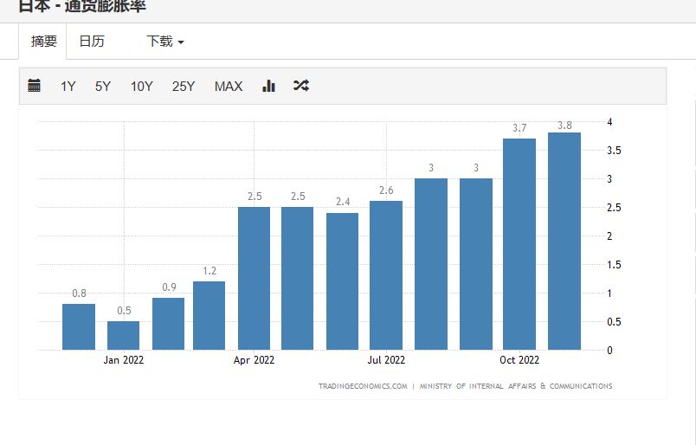
Task: Show the MAX time range
Action: [229, 87]
